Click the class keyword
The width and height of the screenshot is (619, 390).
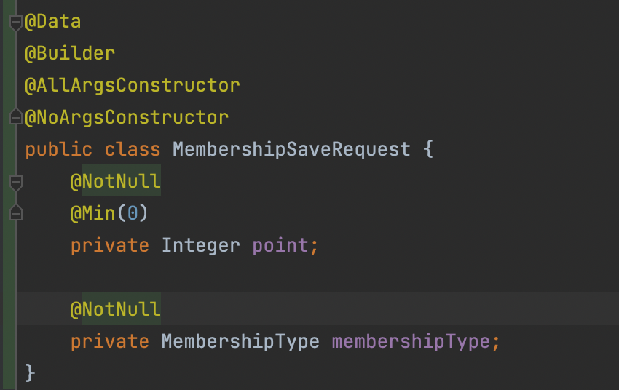pyautogui.click(x=133, y=149)
